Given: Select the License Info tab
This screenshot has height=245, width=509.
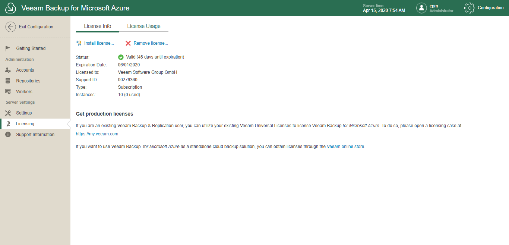Looking at the screenshot, I should [98, 26].
